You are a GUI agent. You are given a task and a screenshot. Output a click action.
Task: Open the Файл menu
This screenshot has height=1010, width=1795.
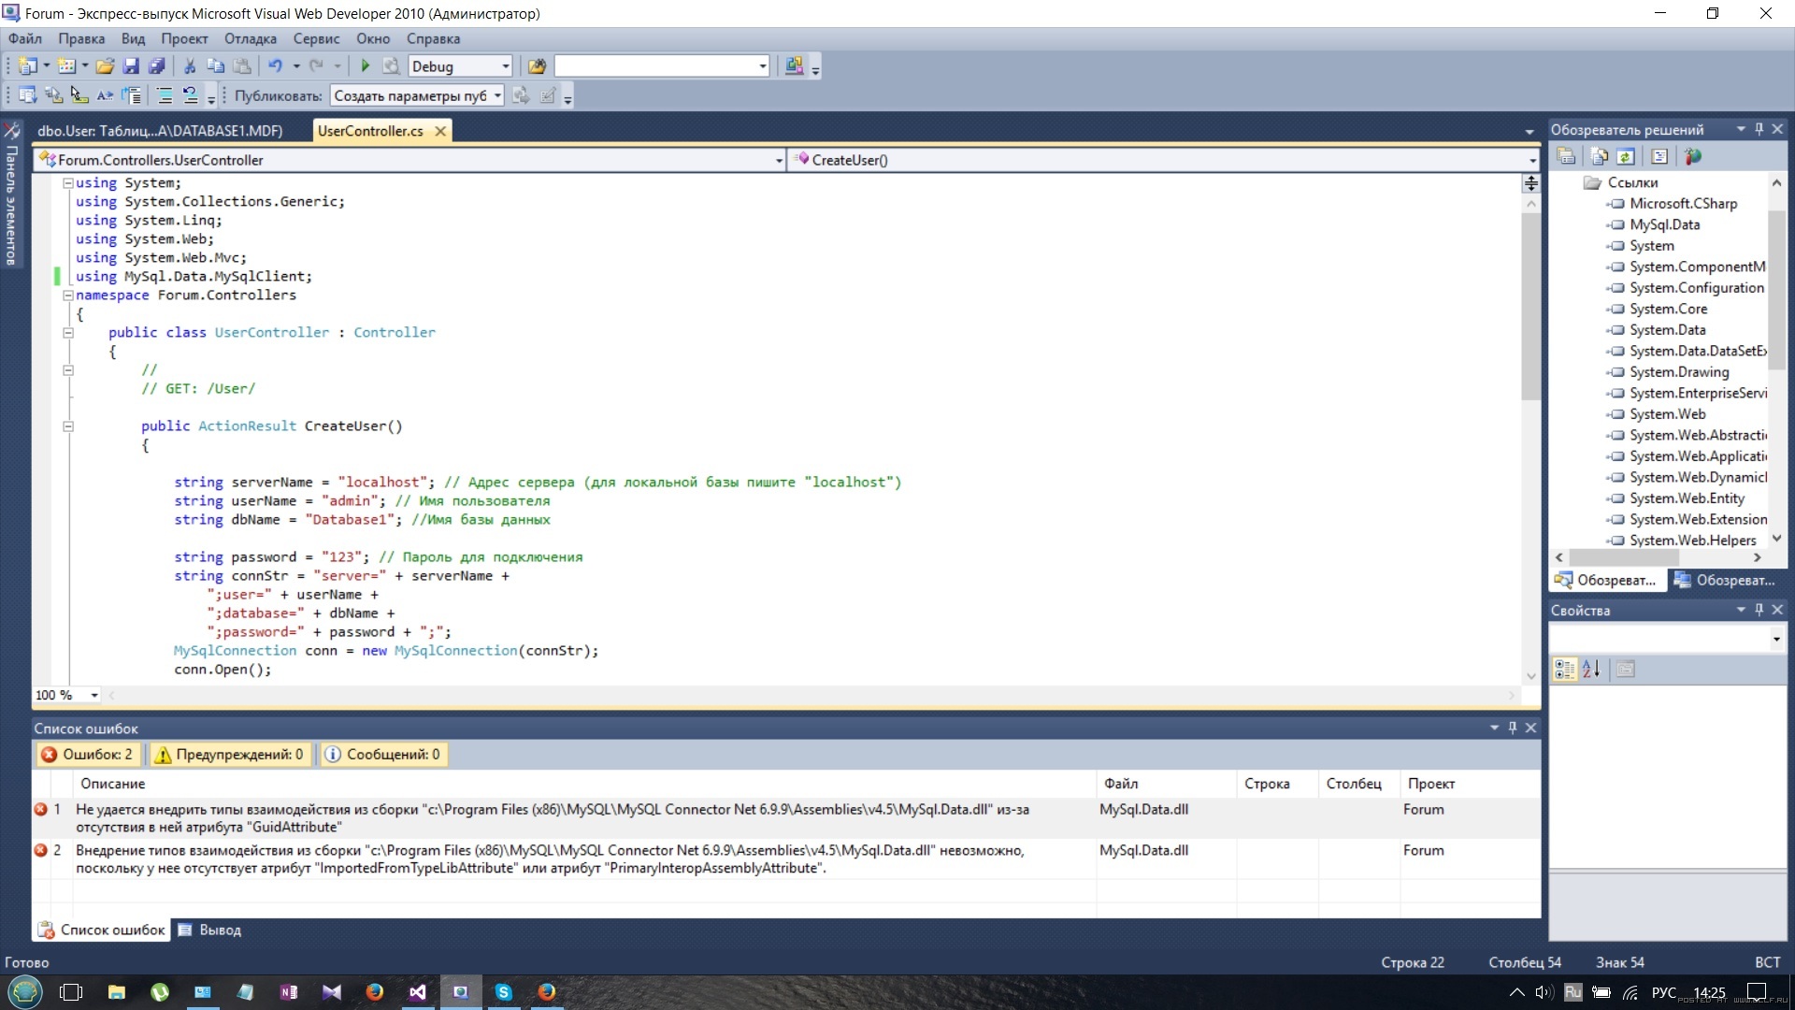click(x=25, y=38)
